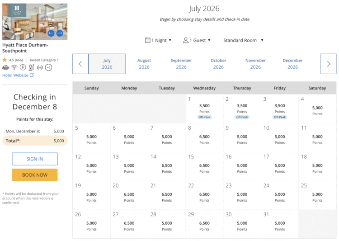Click the 4.5 (666) rating text
Image resolution: width=339 pixels, height=241 pixels.
pos(16,60)
